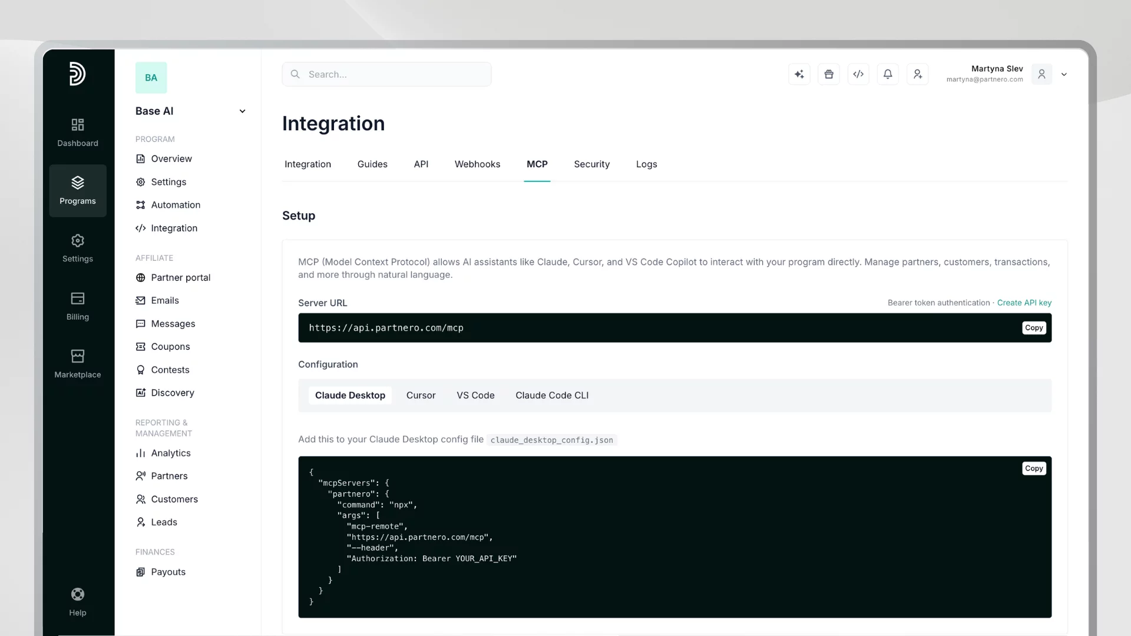Expand the Base AI program dropdown
The image size is (1131, 636).
[242, 111]
